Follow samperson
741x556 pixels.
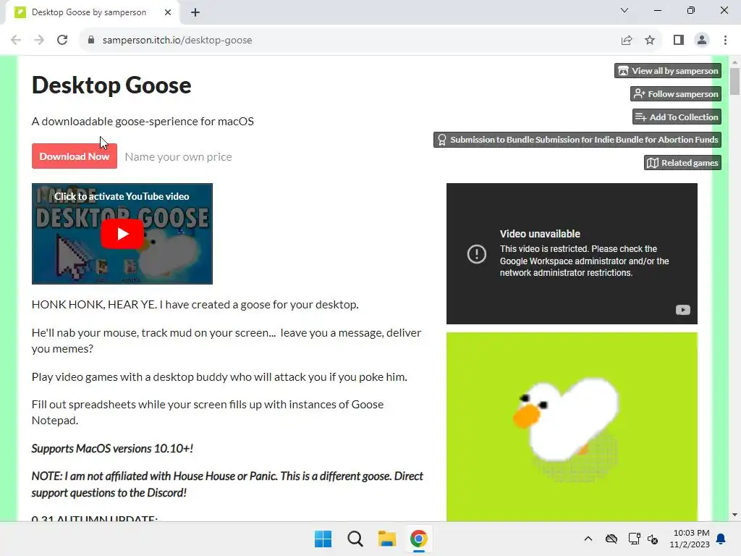[x=676, y=93]
